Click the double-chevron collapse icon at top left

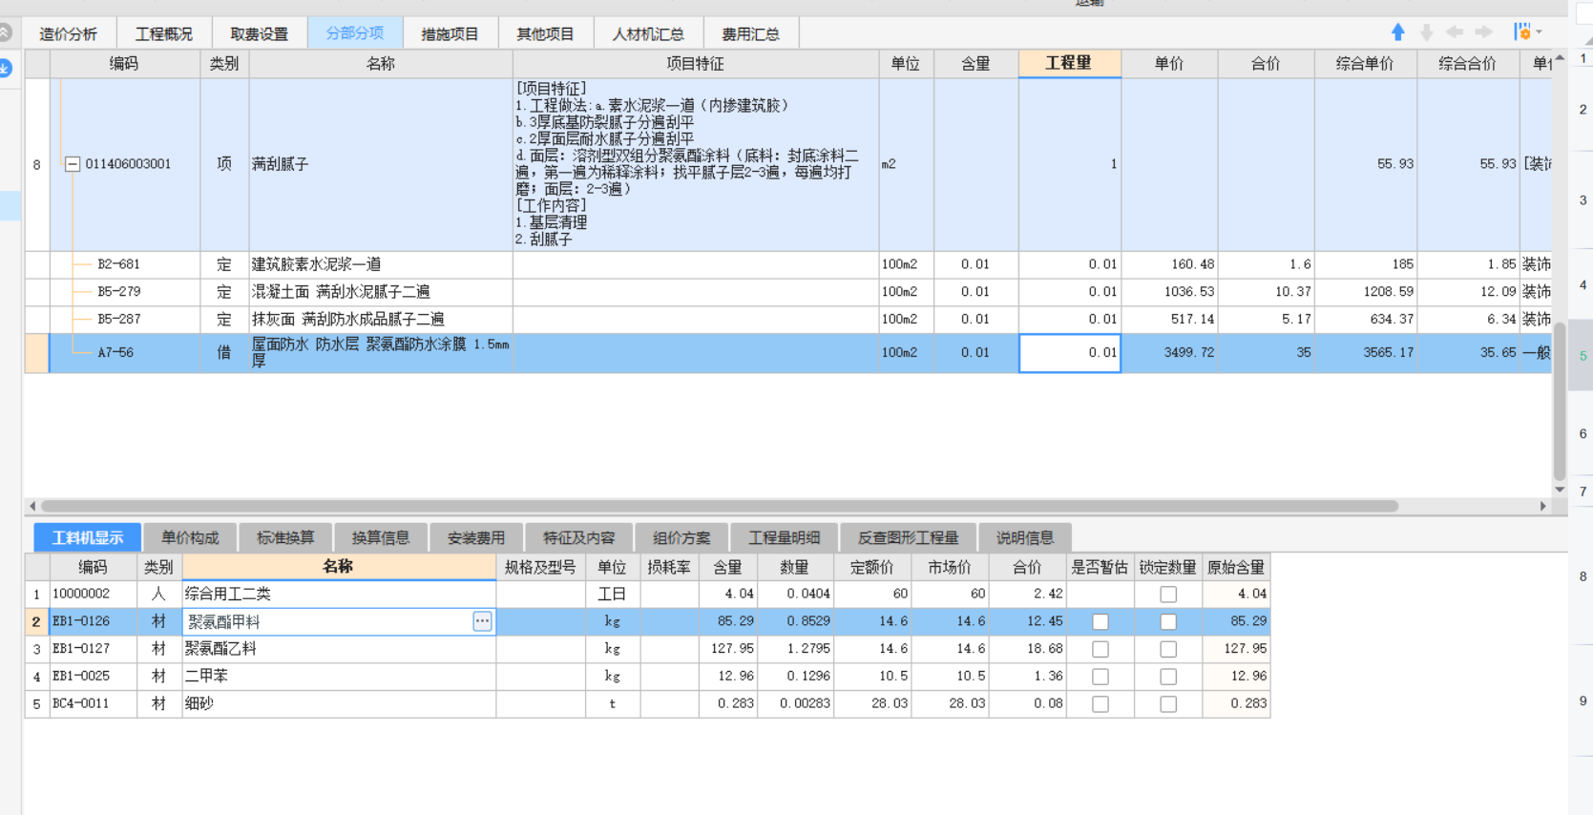click(5, 32)
